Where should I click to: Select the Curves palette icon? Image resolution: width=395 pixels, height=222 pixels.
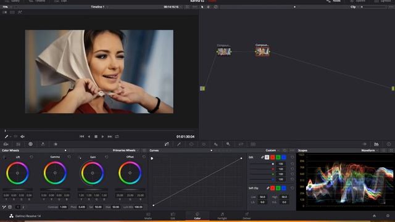tap(167, 144)
